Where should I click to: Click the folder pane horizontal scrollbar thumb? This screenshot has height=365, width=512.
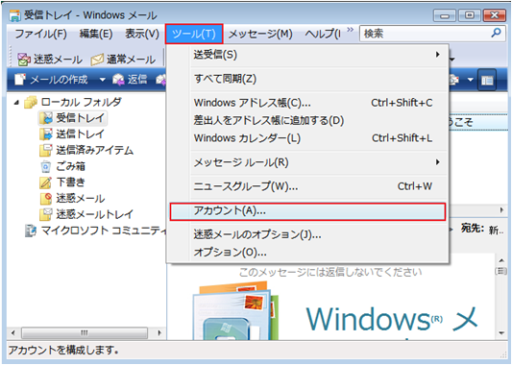click(x=85, y=333)
